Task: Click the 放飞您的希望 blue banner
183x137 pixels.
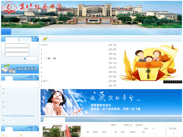Action: click(111, 102)
